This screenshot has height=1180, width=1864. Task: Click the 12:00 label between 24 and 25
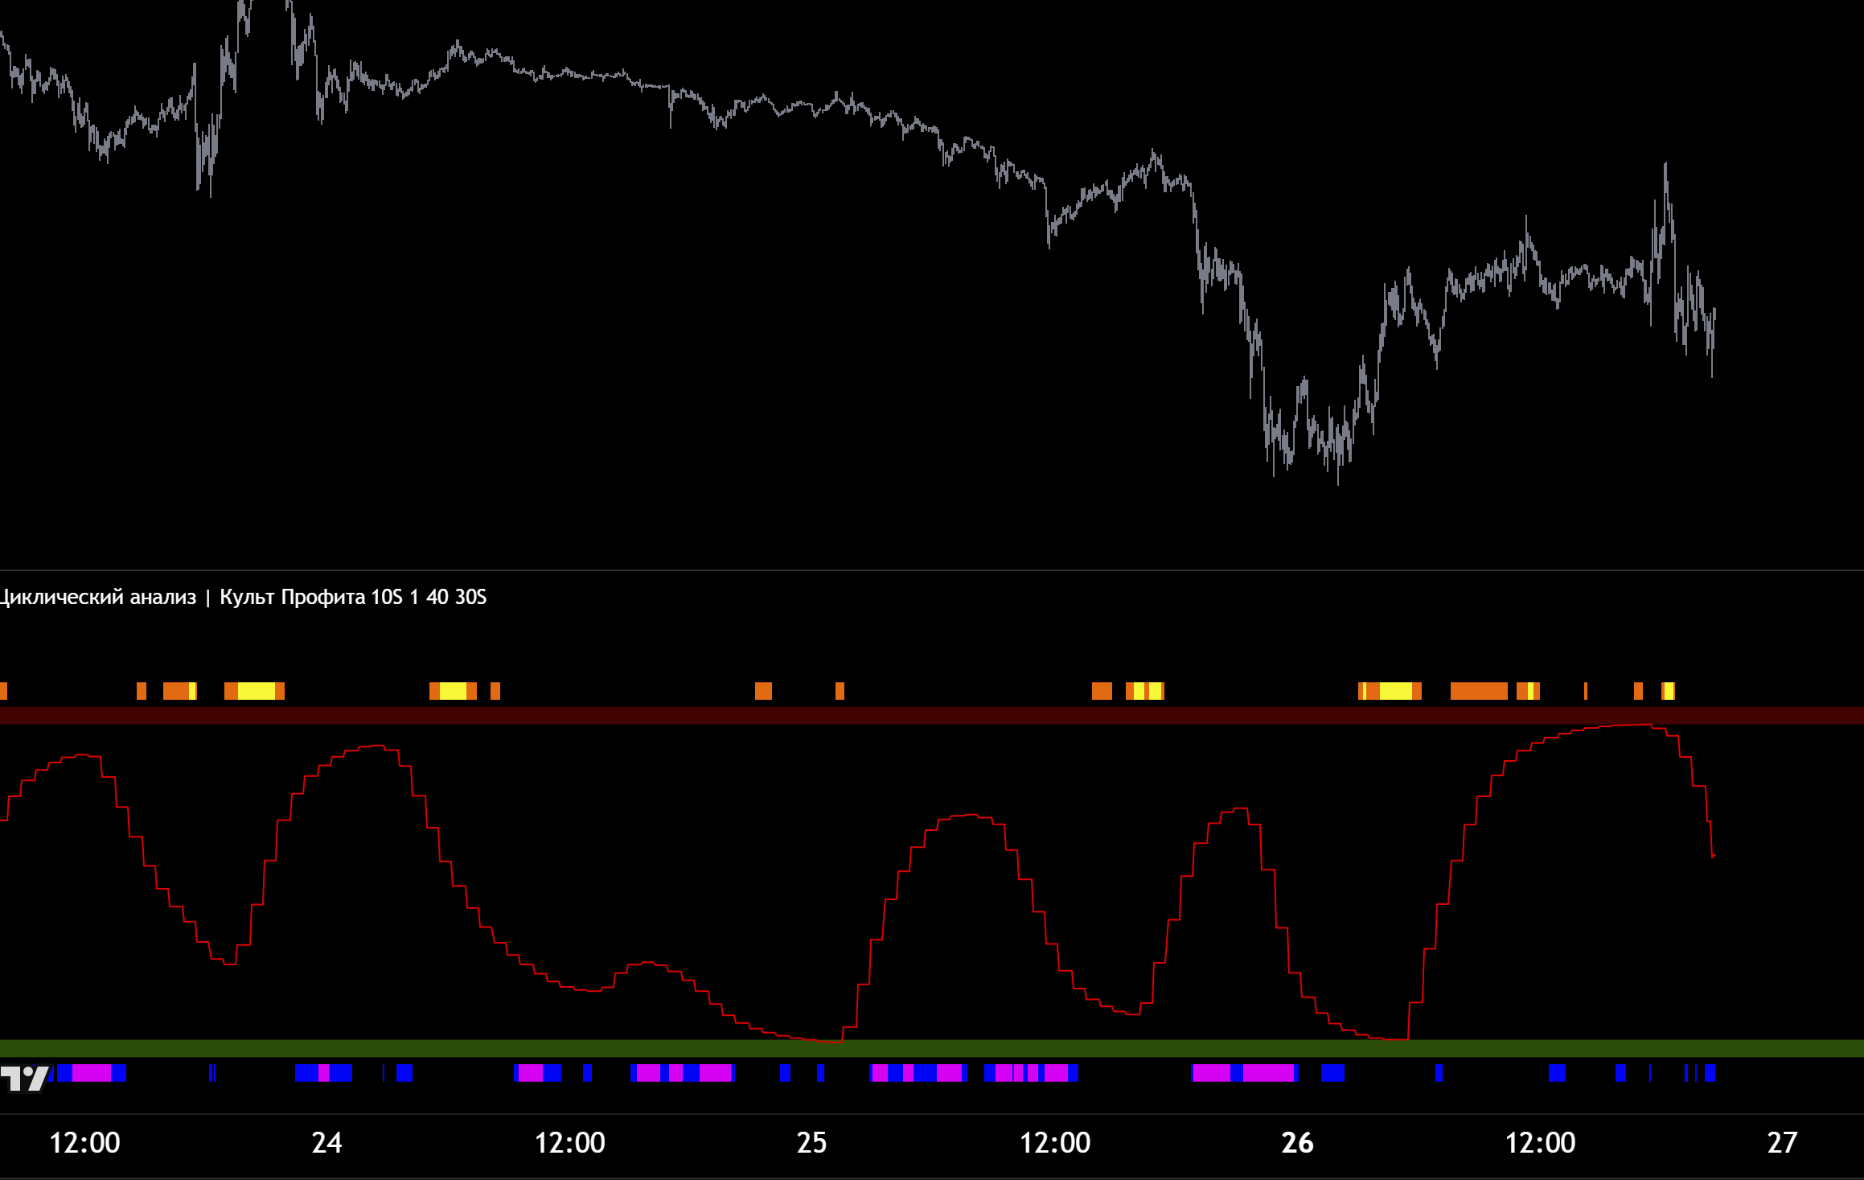coord(569,1142)
